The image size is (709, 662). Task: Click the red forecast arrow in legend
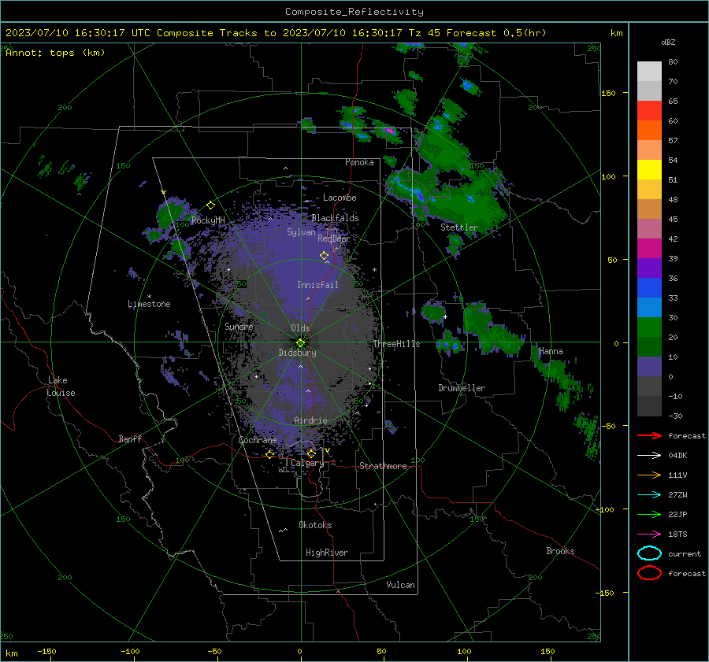(x=649, y=435)
